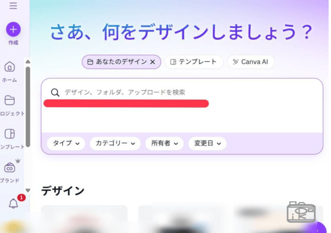Viewport: 331px width, 233px height.
Task: Open the projects folder icon in sidebar
Action: 10,100
